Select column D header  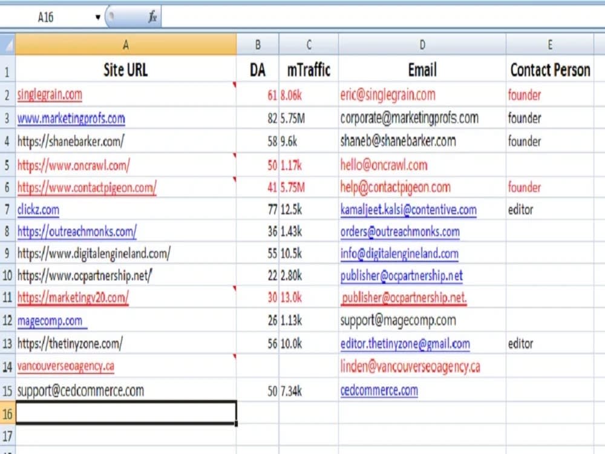[x=422, y=44]
